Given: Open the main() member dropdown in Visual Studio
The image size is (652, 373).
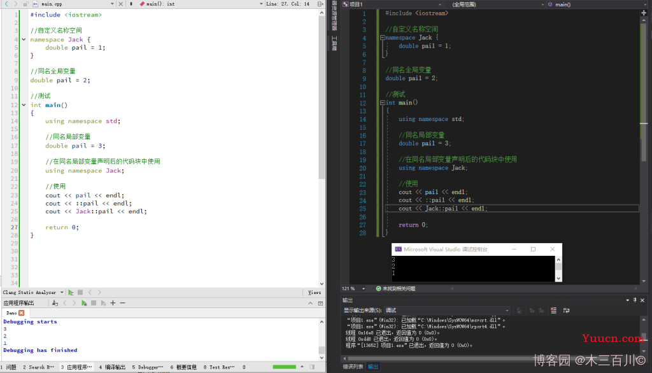Looking at the screenshot, I should (x=597, y=4).
